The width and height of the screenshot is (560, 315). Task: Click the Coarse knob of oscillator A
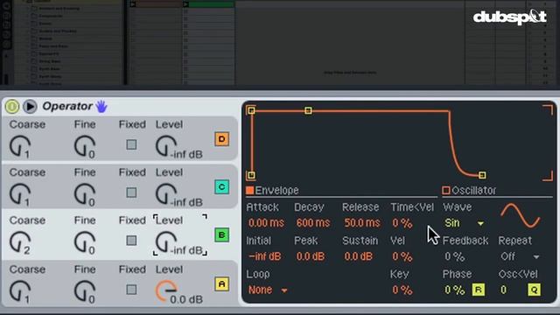(20, 290)
